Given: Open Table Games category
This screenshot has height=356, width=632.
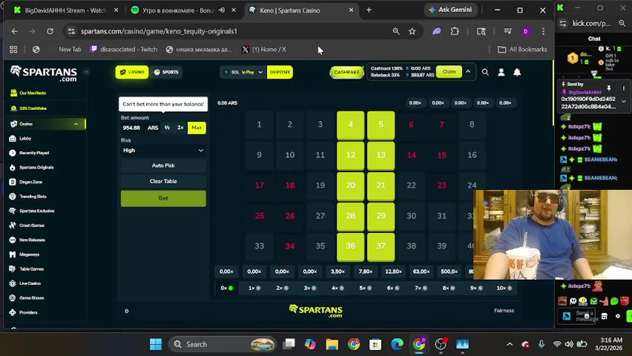Looking at the screenshot, I should click(x=31, y=269).
